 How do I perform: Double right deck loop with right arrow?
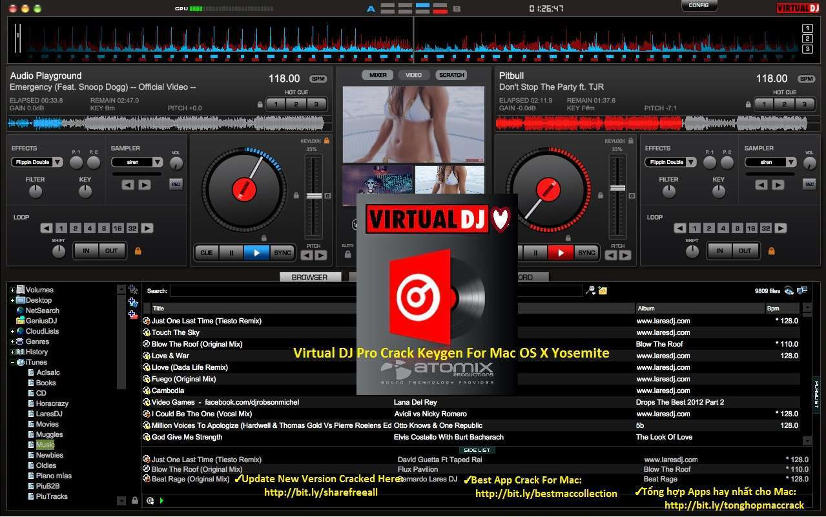pyautogui.click(x=781, y=228)
